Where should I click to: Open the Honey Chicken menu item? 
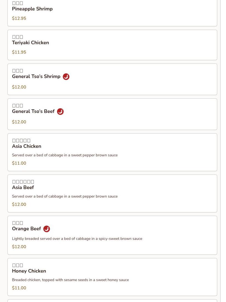(x=112, y=277)
